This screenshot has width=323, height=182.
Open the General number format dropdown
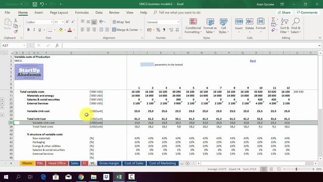point(178,22)
